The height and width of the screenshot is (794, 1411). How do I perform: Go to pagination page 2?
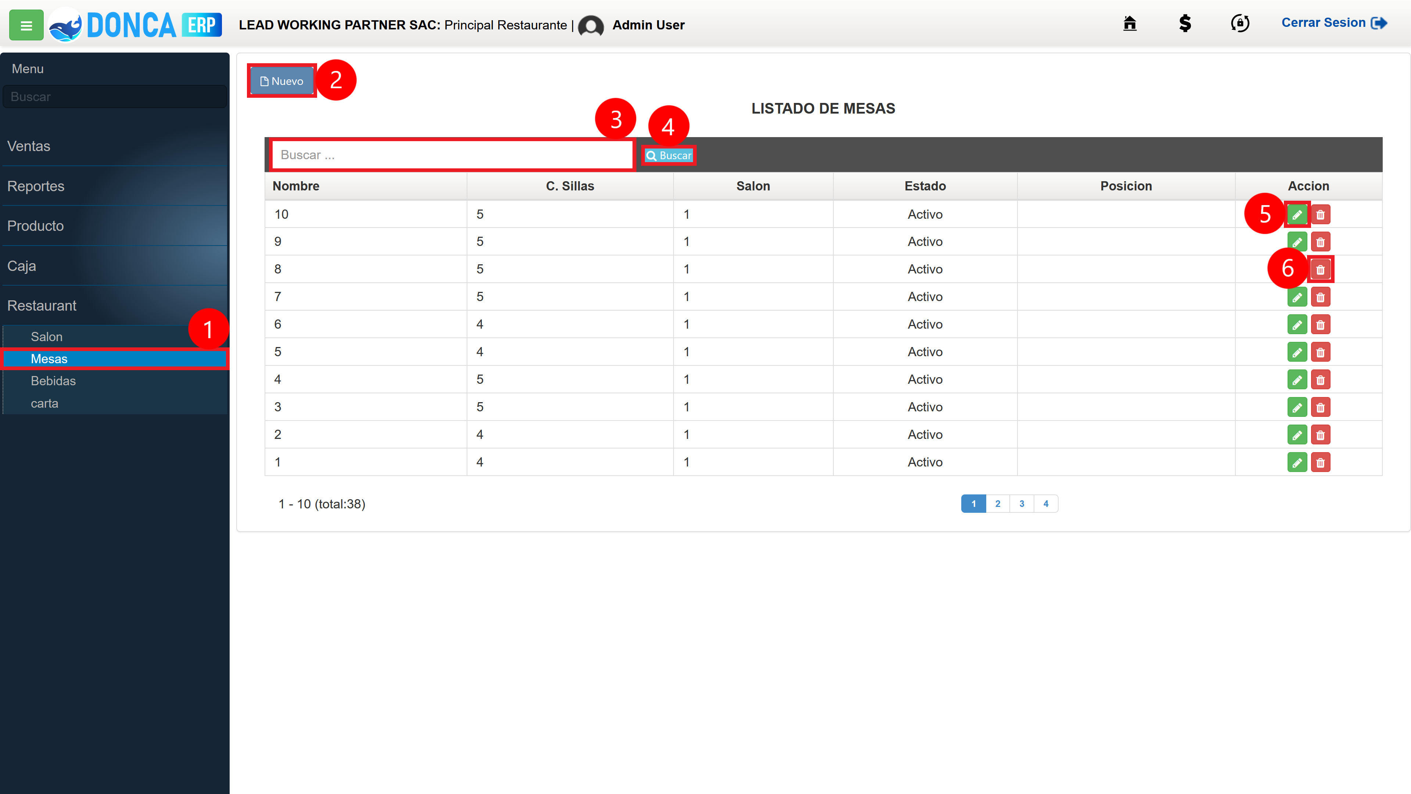[998, 504]
